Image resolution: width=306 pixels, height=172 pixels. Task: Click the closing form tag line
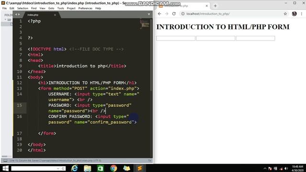click(47, 133)
